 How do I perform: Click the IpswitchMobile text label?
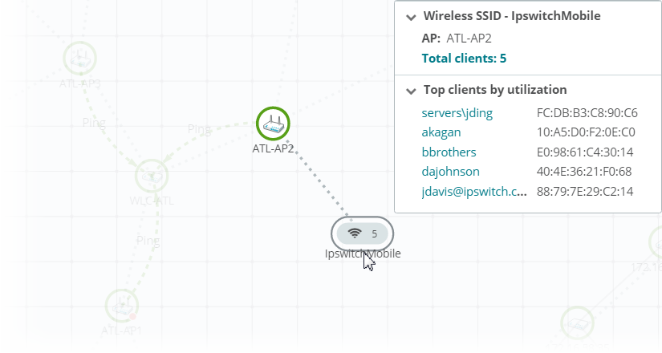point(363,254)
